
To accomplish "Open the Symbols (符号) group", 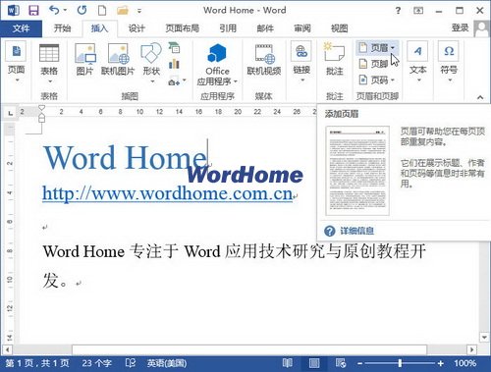I will [x=449, y=62].
